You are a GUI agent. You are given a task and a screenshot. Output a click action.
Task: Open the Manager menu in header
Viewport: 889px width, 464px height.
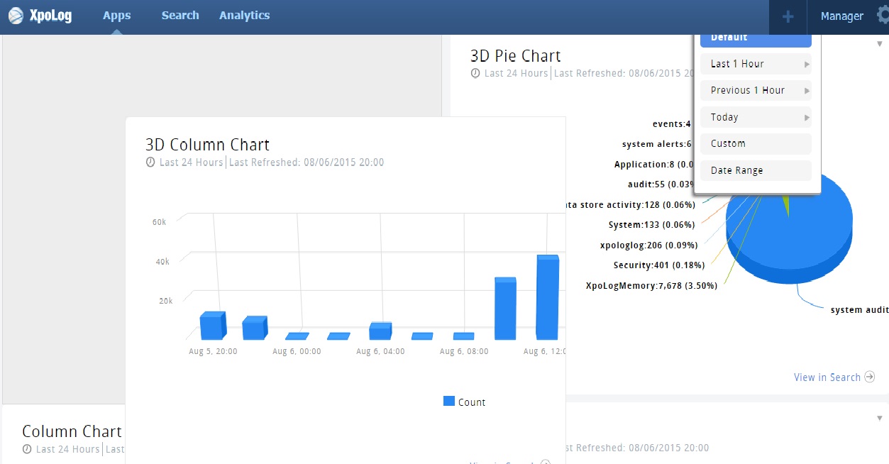pos(841,16)
